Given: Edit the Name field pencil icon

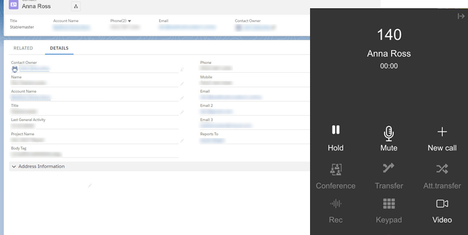Looking at the screenshot, I should [182, 84].
